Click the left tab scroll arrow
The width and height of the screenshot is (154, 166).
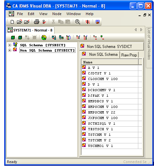click(136, 30)
